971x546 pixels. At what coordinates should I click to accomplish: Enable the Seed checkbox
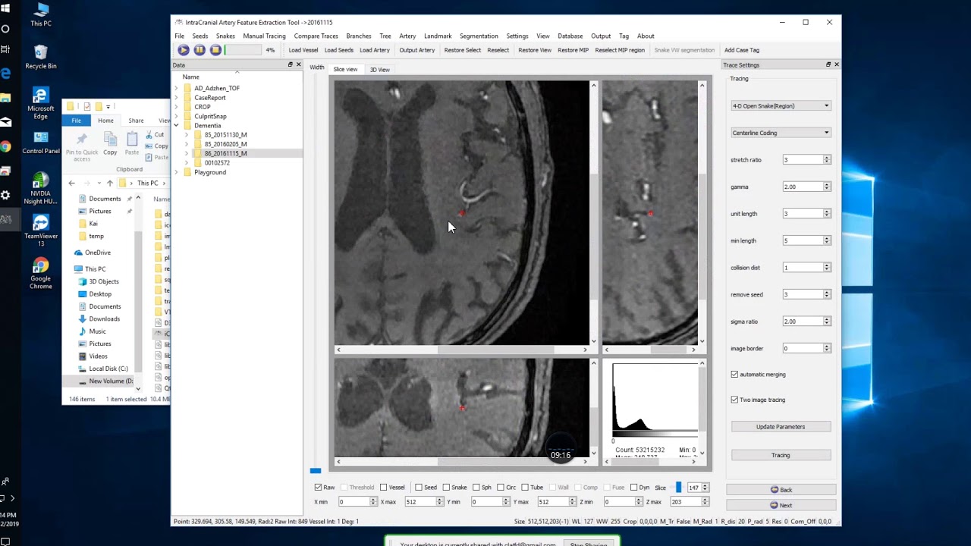tap(418, 487)
